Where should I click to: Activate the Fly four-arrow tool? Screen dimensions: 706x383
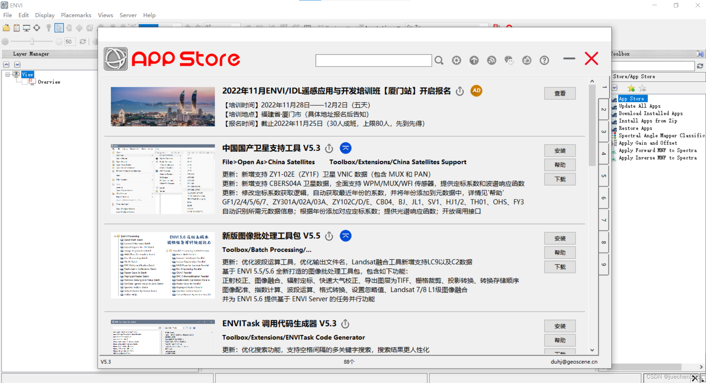tap(79, 28)
